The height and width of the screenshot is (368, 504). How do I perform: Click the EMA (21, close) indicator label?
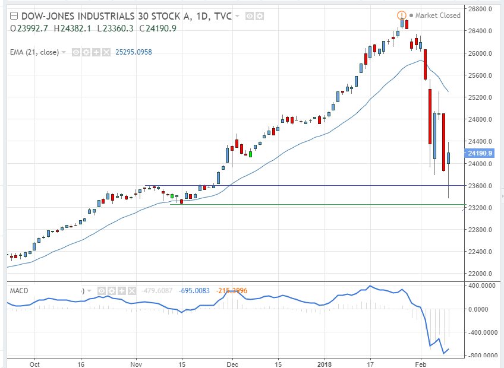[34, 52]
